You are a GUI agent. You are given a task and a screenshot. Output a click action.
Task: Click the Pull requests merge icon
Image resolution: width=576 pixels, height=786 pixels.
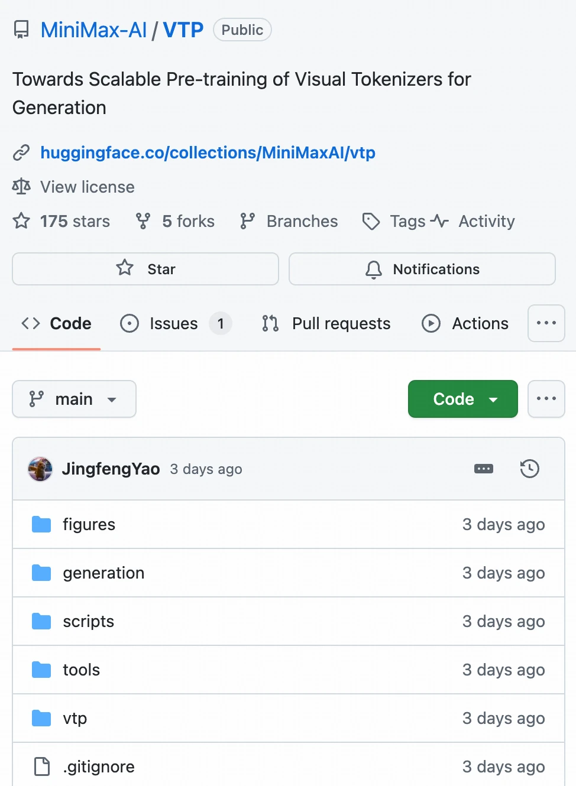point(270,323)
